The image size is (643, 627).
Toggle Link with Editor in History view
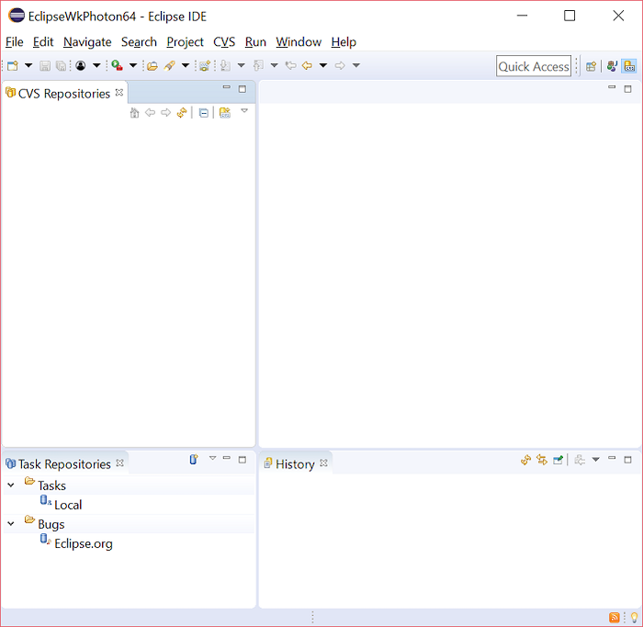pyautogui.click(x=542, y=460)
